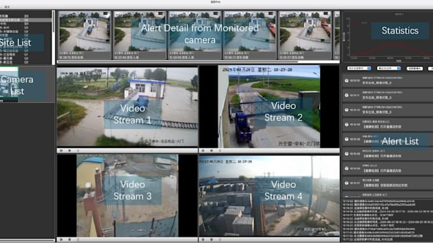Click horizontal scrollbar under alert snapshot strip
This screenshot has width=433, height=243.
click(x=177, y=62)
